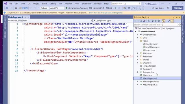
Task: Open the Analyze menu
Action: tap(68, 4)
